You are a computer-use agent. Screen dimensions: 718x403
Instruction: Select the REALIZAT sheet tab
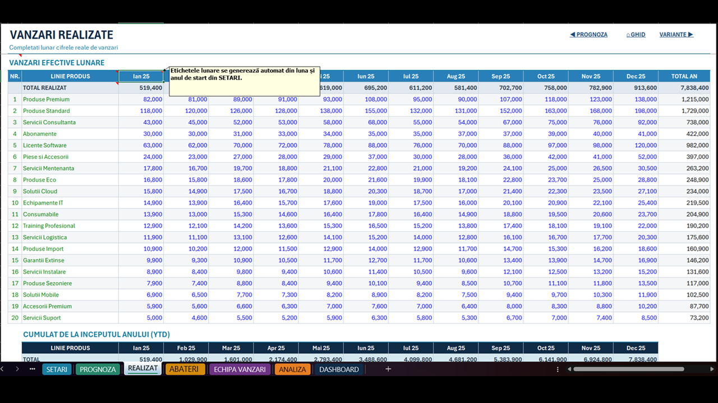point(142,368)
